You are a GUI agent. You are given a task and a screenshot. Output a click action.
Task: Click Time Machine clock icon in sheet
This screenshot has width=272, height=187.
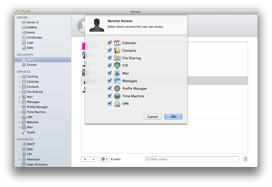pyautogui.click(x=117, y=96)
